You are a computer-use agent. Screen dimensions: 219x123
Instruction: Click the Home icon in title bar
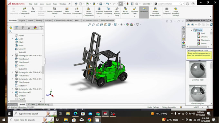[x=76, y=4]
